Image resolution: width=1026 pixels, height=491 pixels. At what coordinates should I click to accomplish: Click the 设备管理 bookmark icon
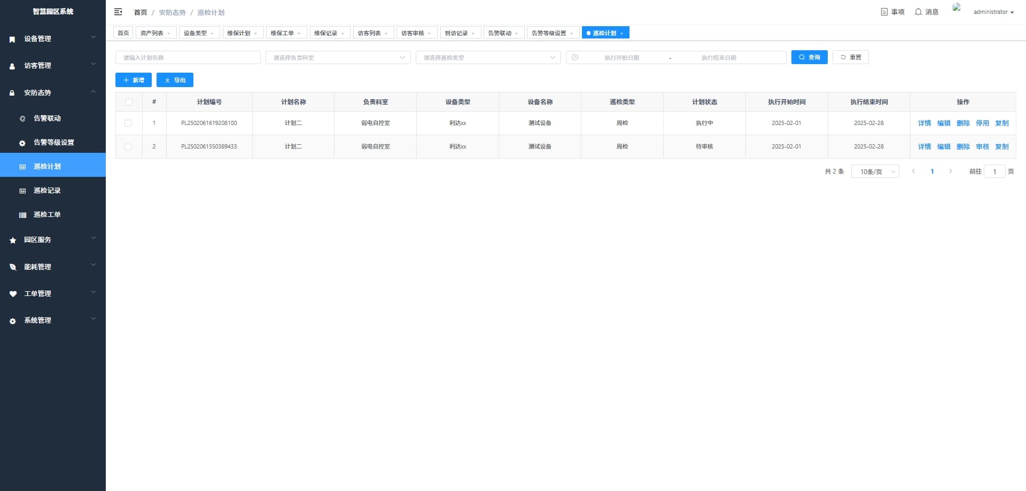pyautogui.click(x=12, y=39)
